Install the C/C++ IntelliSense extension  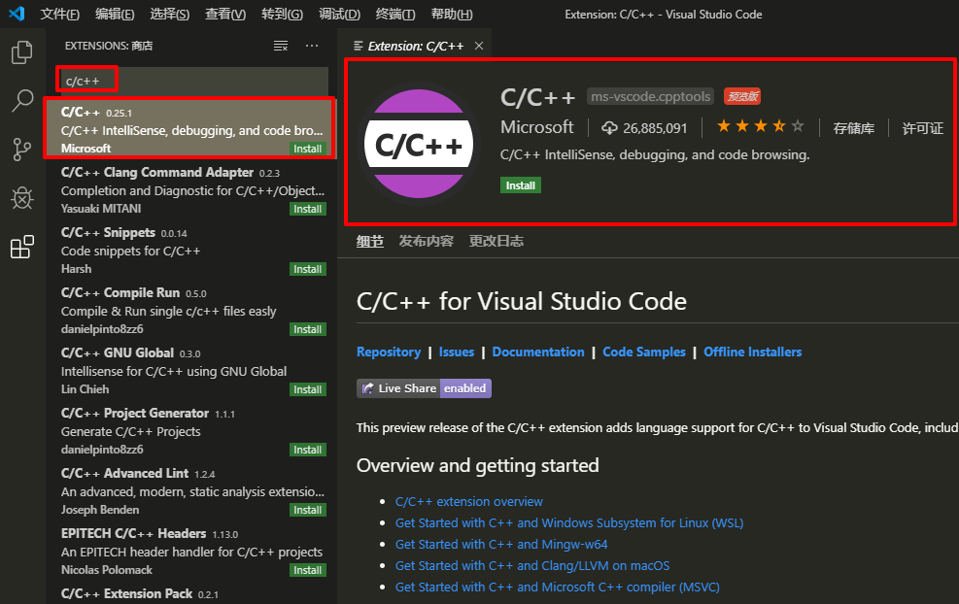click(307, 148)
